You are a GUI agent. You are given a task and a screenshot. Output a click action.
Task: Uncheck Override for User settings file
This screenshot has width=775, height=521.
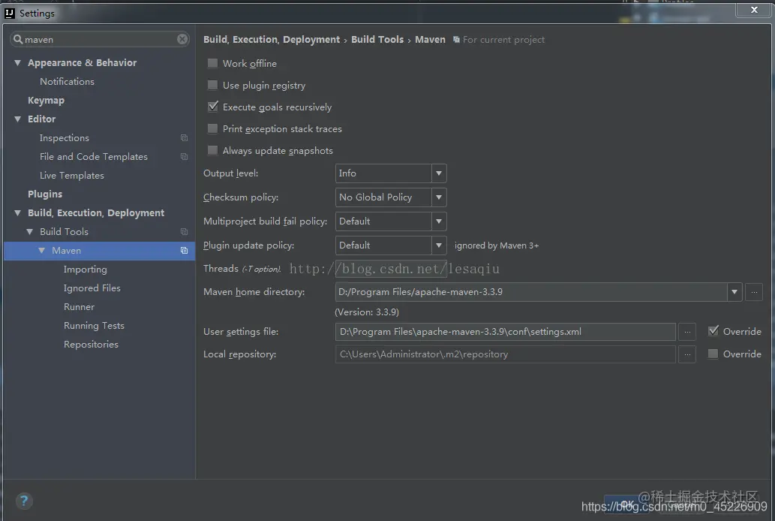pyautogui.click(x=713, y=331)
